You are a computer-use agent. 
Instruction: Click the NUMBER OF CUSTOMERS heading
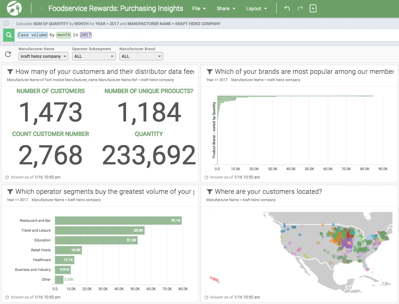[50, 91]
